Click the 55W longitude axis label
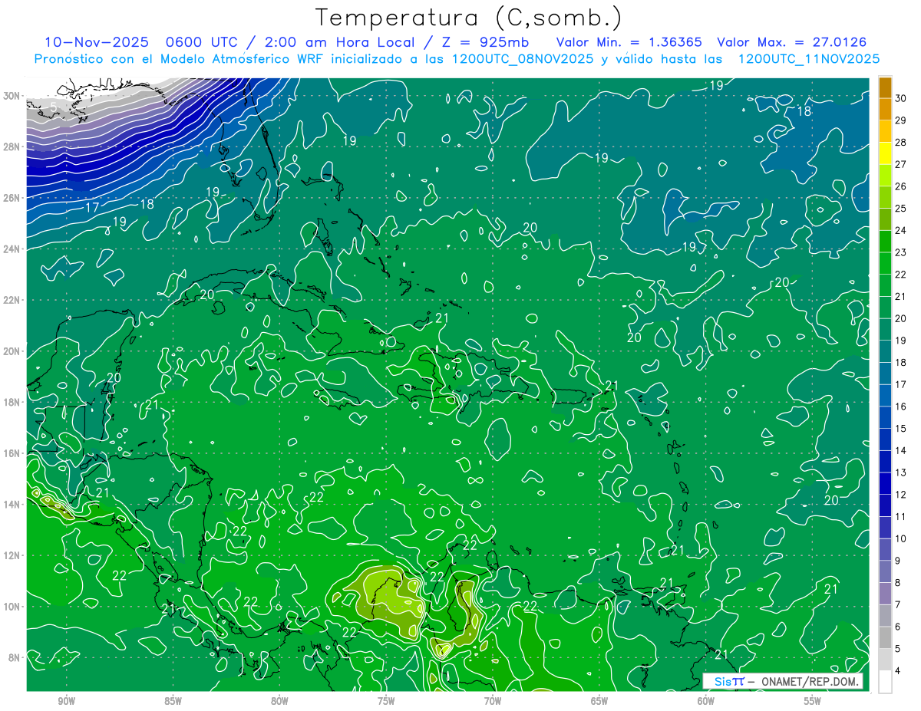This screenshot has height=711, width=921. pyautogui.click(x=813, y=701)
